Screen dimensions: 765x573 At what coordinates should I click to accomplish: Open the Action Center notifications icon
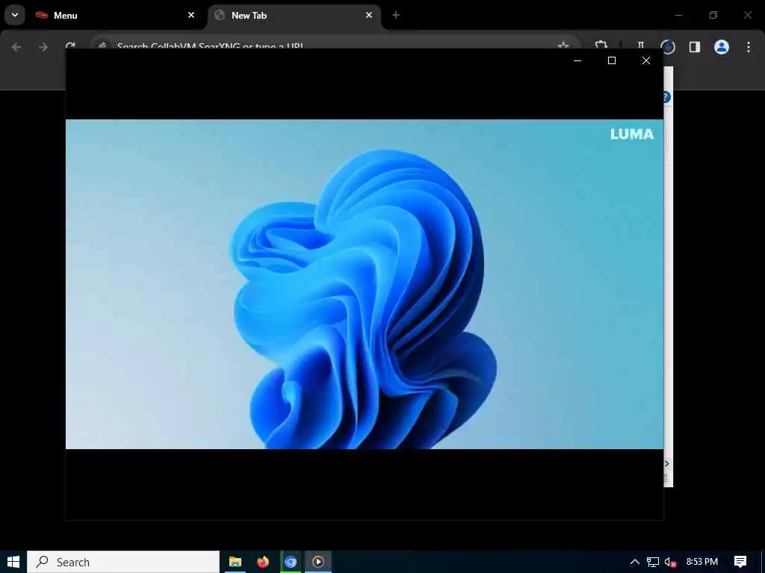pos(740,562)
